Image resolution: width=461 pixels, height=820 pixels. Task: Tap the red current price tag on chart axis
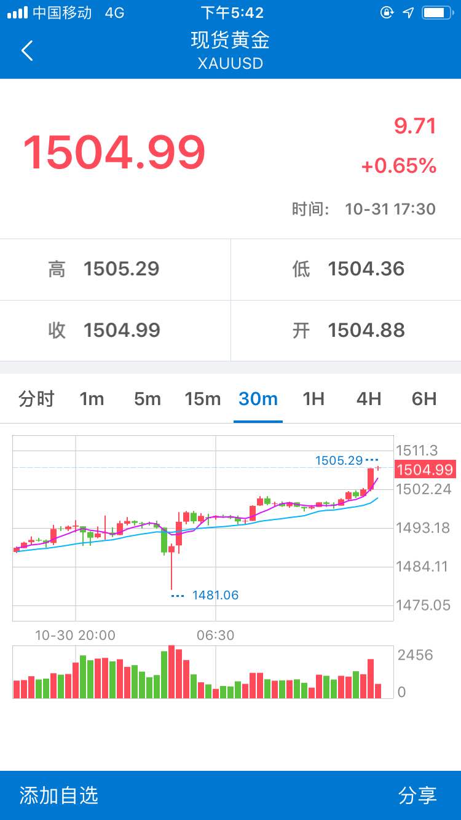pos(425,470)
